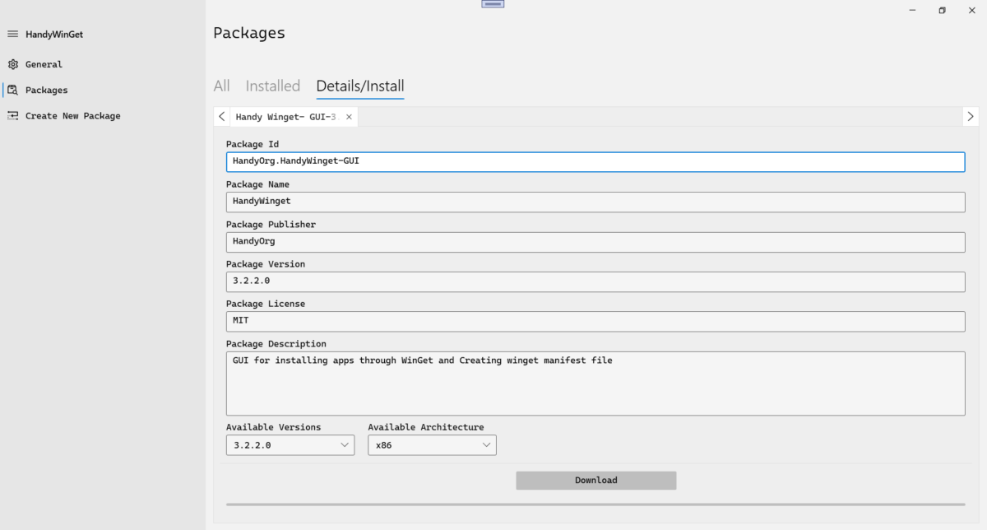987x530 pixels.
Task: Expand the Available Architecture dropdown
Action: tap(432, 445)
